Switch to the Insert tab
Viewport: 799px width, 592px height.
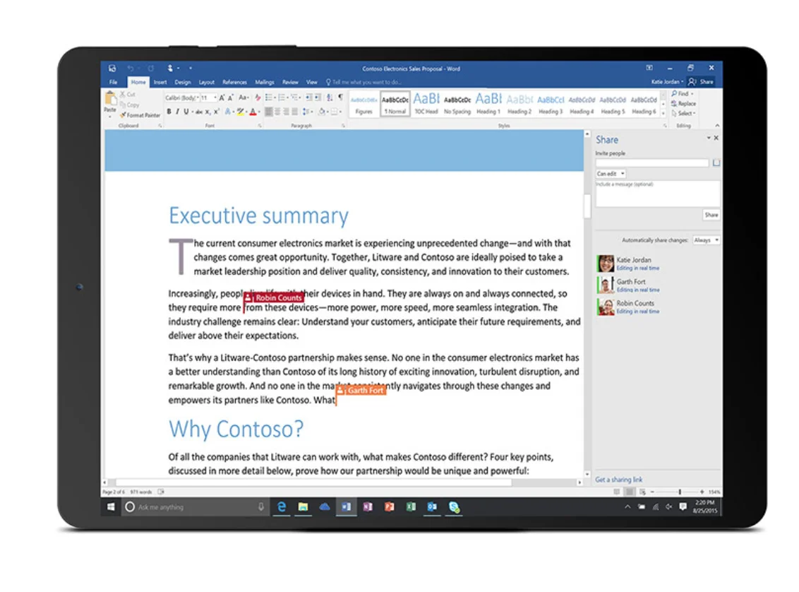pos(160,82)
